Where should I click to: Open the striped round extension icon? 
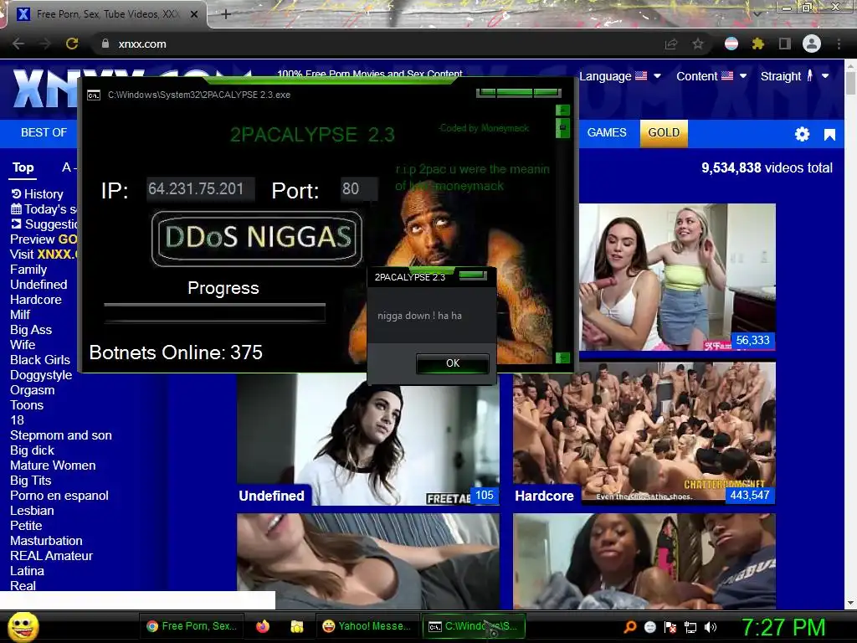[731, 44]
